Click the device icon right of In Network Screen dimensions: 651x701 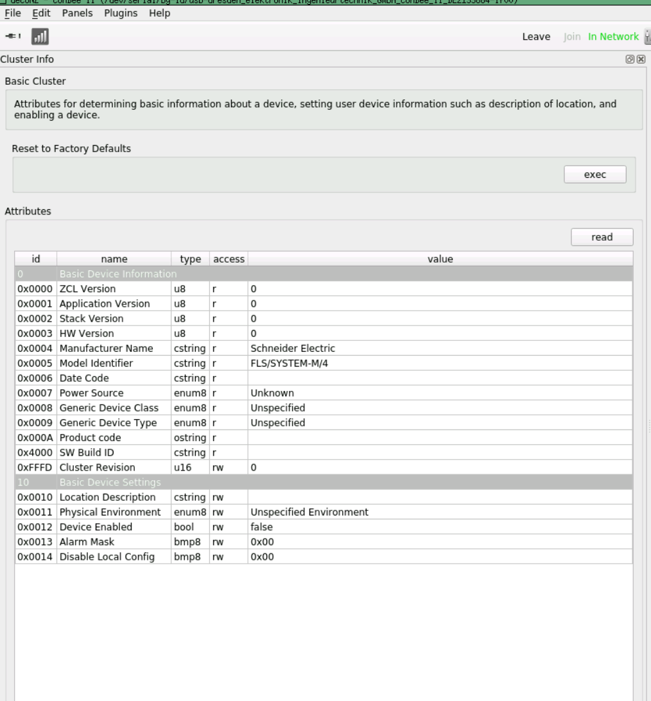point(647,37)
